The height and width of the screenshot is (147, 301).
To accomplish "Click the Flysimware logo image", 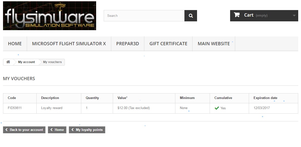I will 49,16.
